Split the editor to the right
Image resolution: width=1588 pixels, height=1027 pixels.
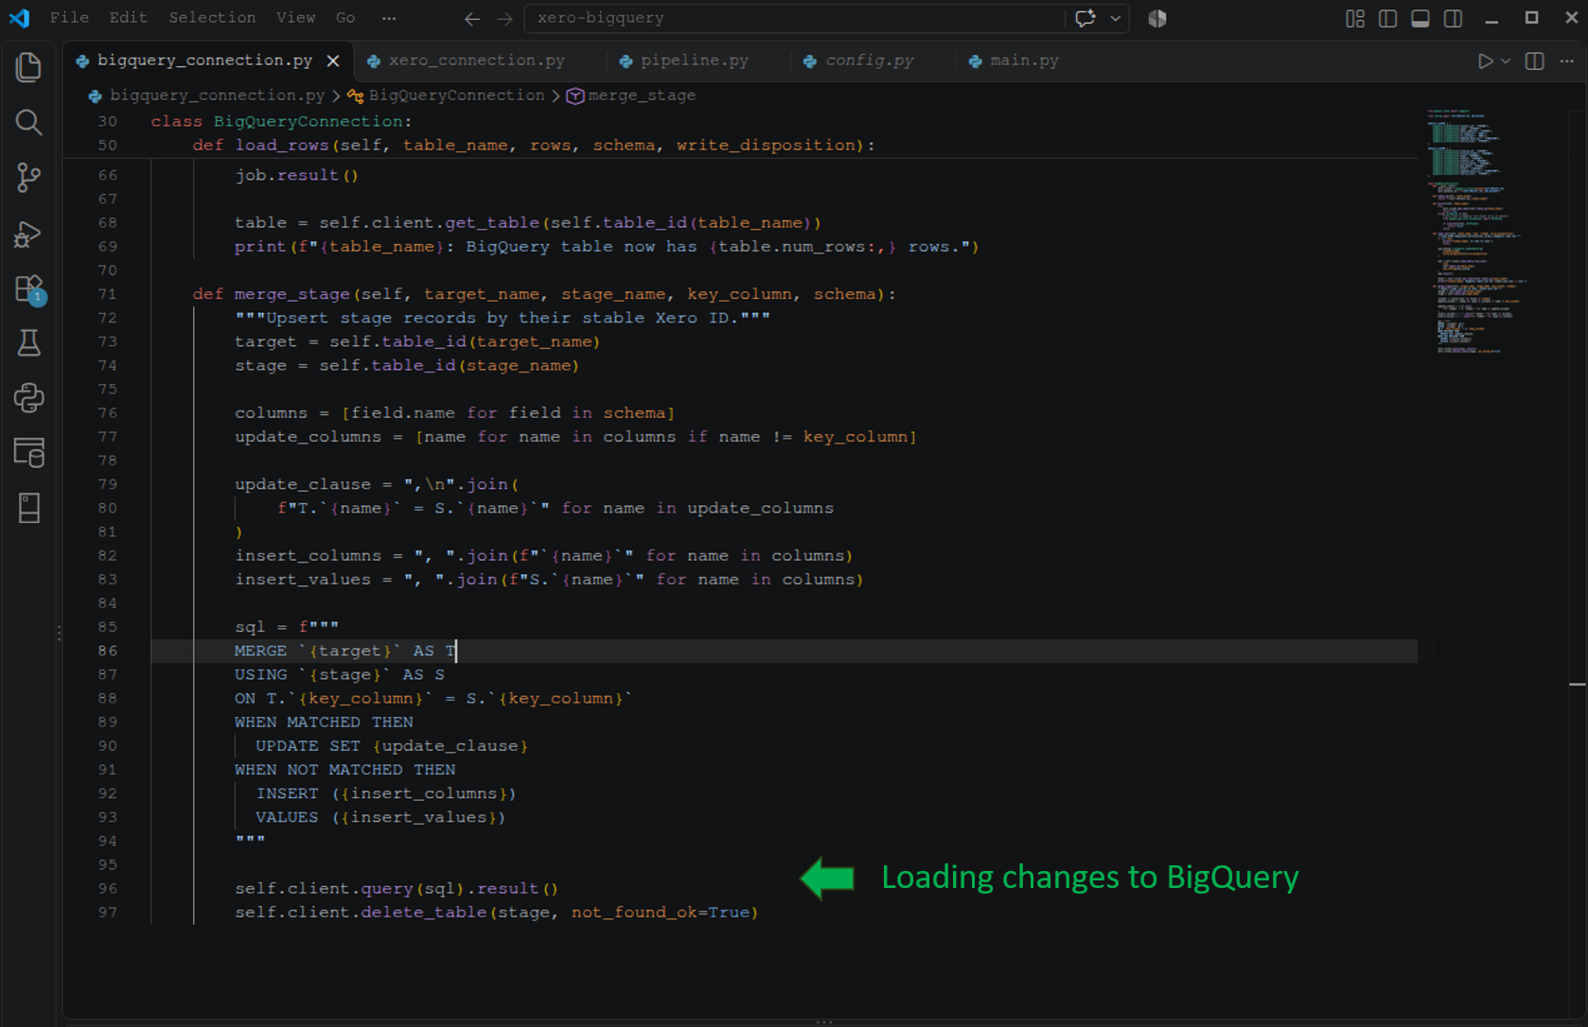1535,61
